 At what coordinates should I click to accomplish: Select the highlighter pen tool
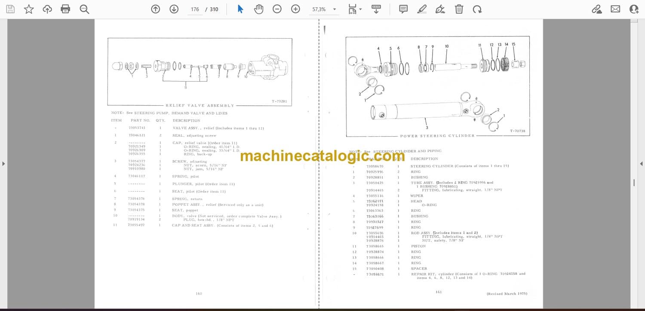(422, 9)
